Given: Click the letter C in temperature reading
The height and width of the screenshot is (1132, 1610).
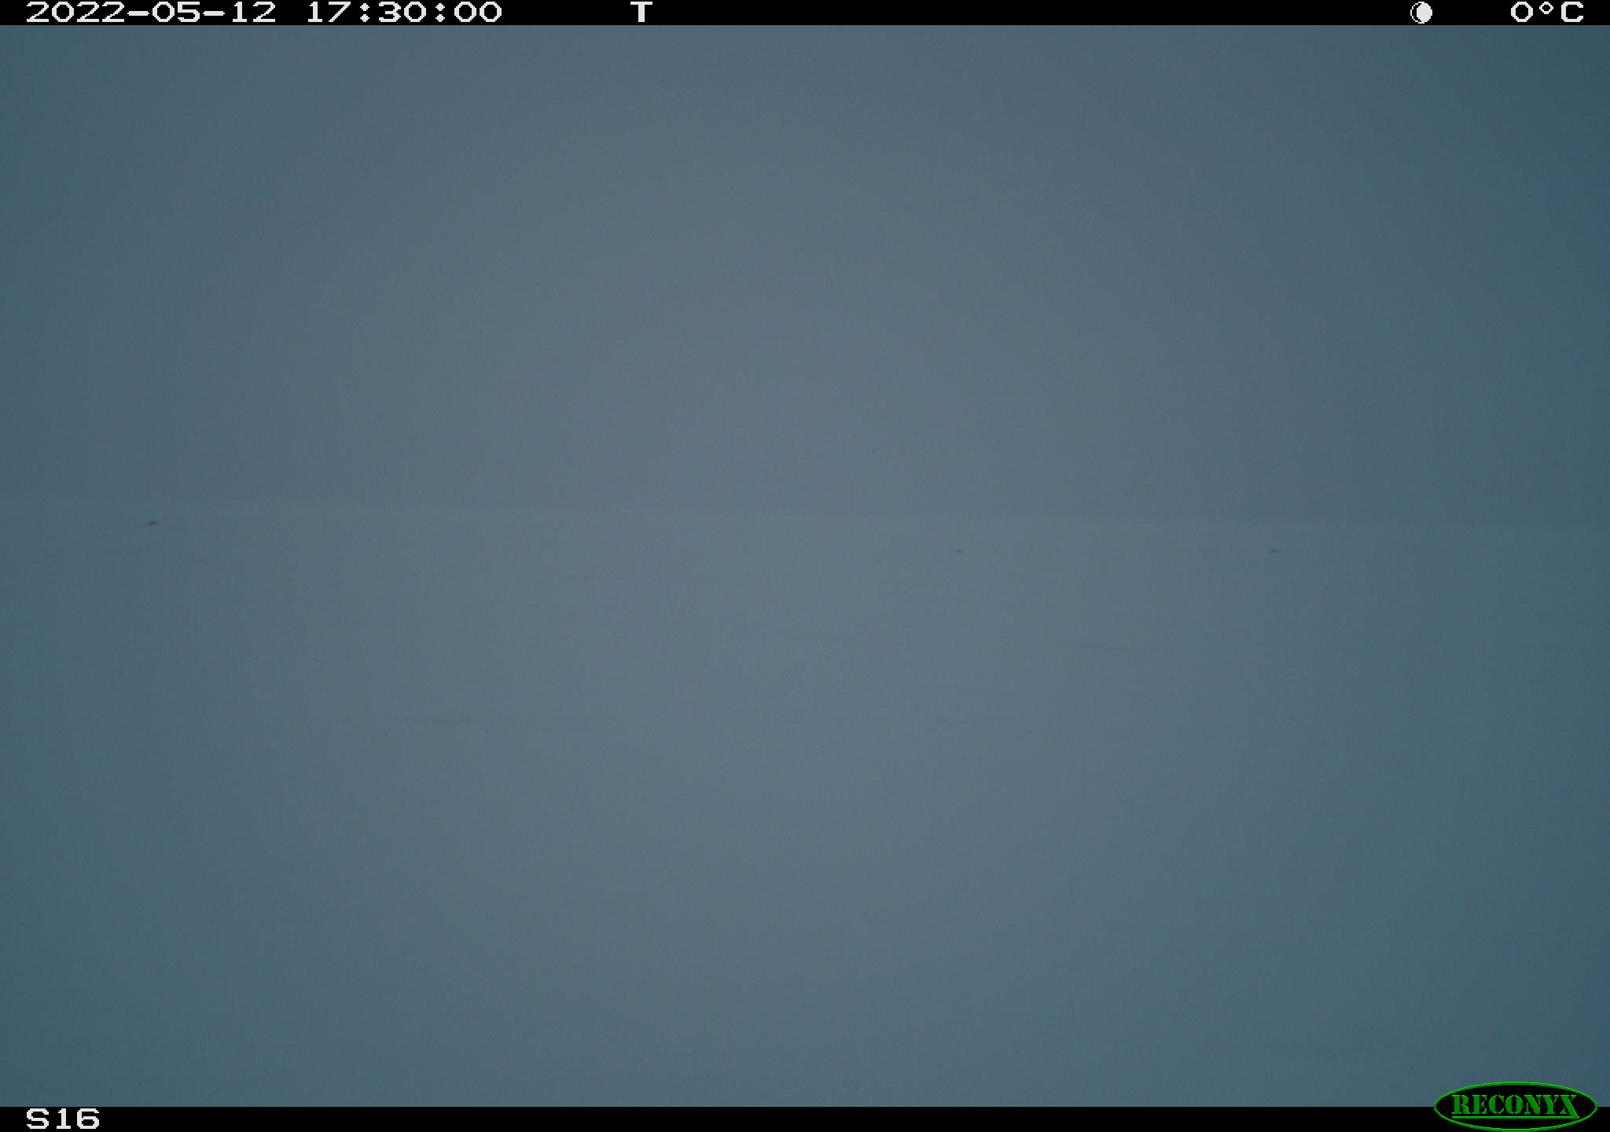Looking at the screenshot, I should [1571, 13].
